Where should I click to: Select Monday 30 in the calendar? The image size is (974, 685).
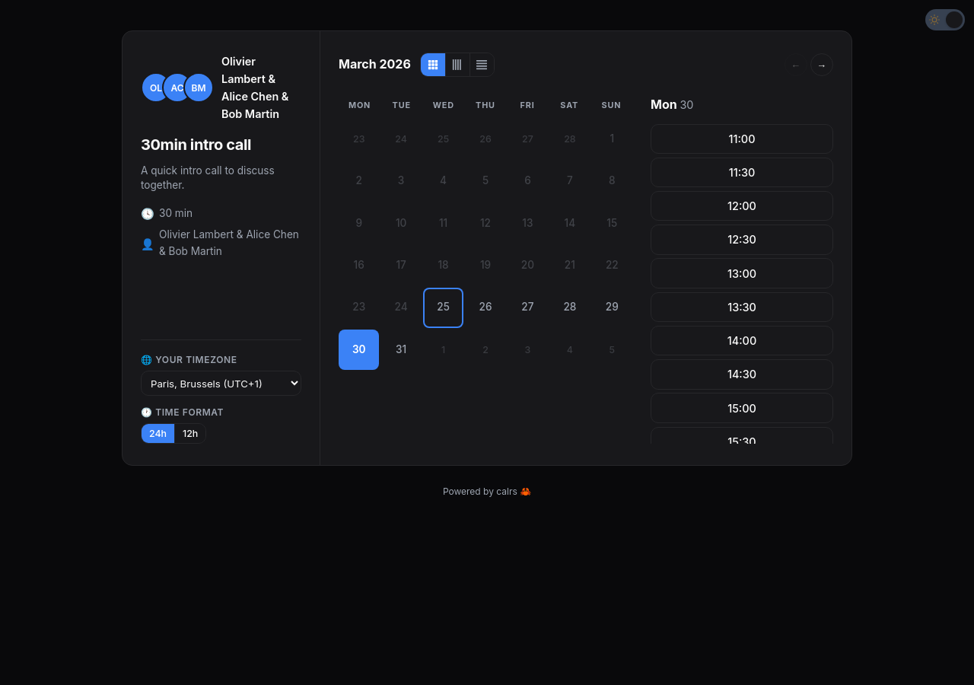[x=358, y=349]
